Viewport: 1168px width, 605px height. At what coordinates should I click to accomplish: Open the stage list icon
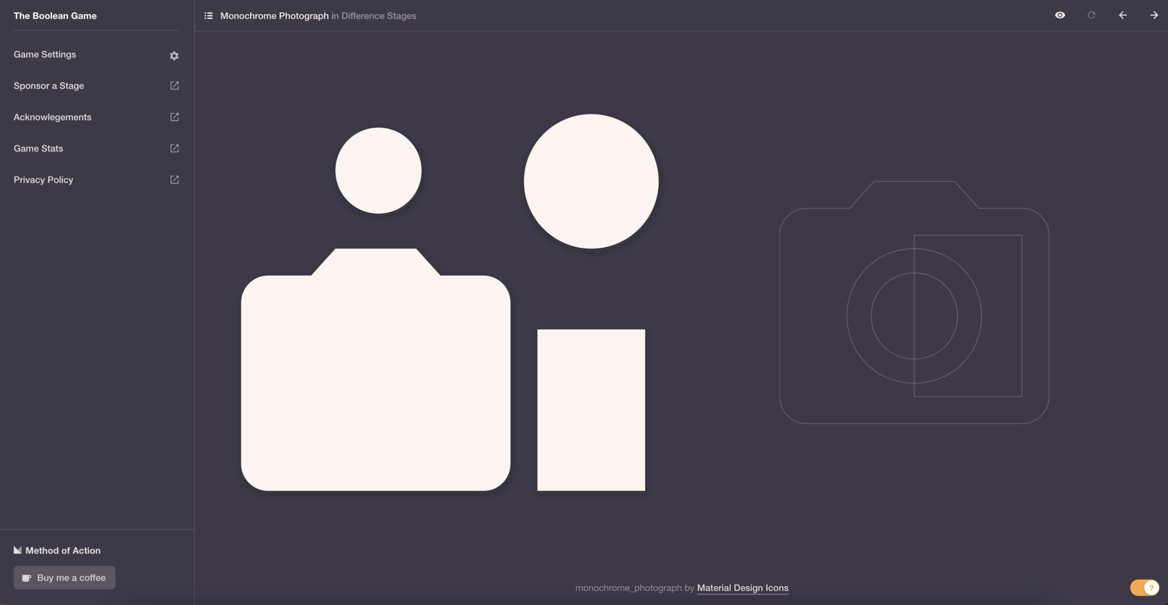[209, 15]
